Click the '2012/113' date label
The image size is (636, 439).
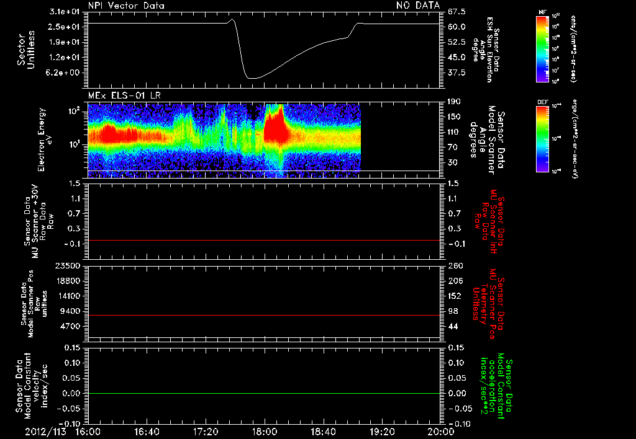[x=45, y=432]
